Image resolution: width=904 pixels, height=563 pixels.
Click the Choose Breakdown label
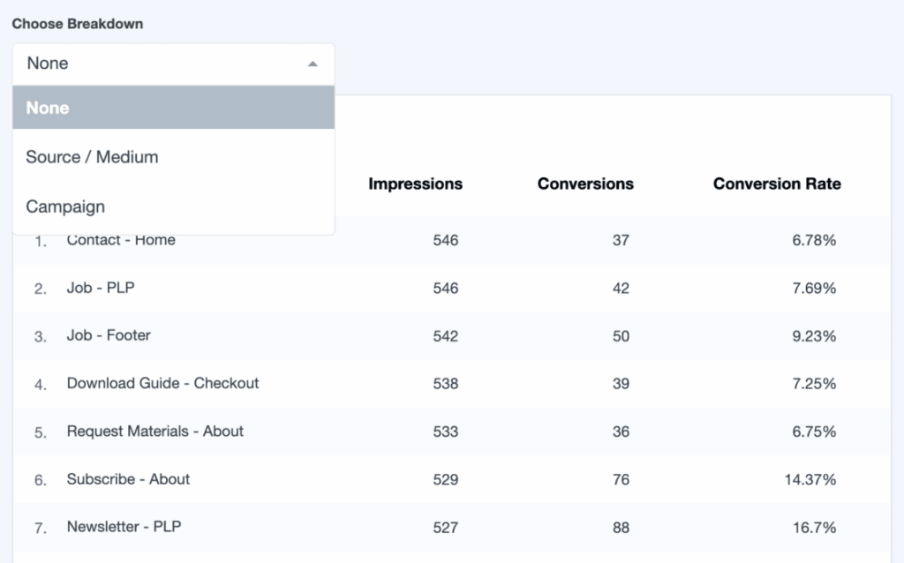(x=78, y=24)
